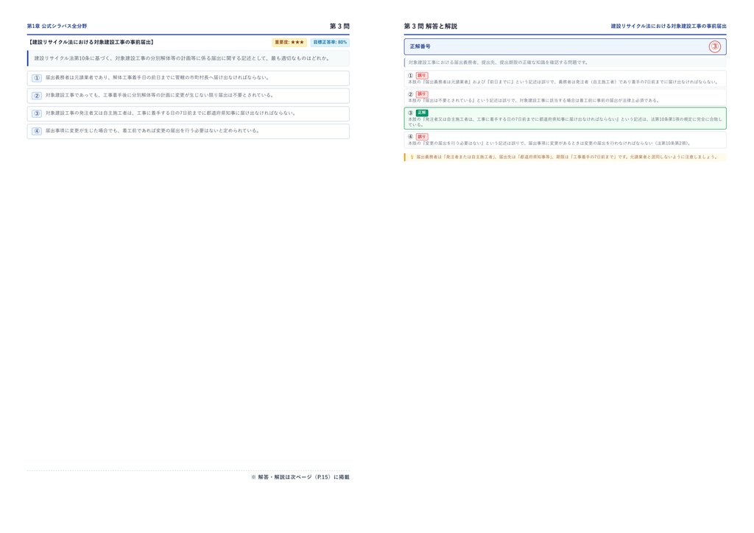
Task: Click the 誤り badge beside explanation ②
Action: (x=422, y=94)
